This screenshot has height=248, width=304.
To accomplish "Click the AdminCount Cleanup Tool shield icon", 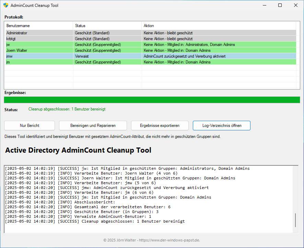I will [x=6, y=5].
